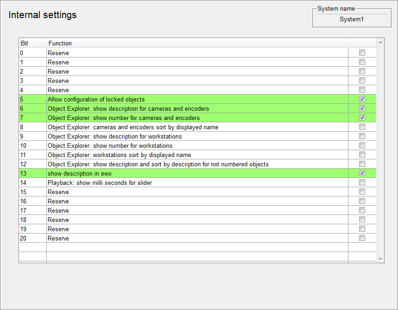Check show number for workstations
Image resolution: width=398 pixels, height=310 pixels.
click(x=362, y=146)
